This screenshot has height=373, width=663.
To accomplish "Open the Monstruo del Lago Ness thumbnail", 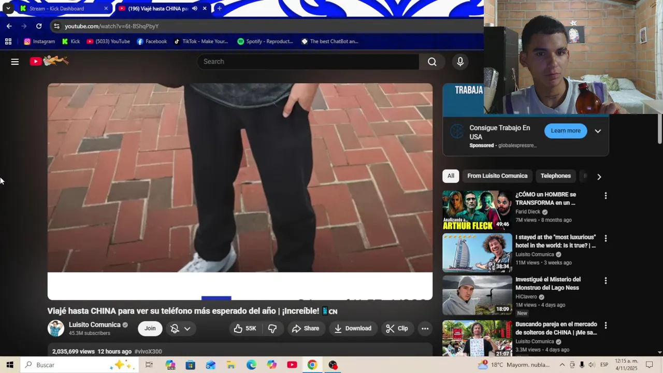I will [x=477, y=295].
